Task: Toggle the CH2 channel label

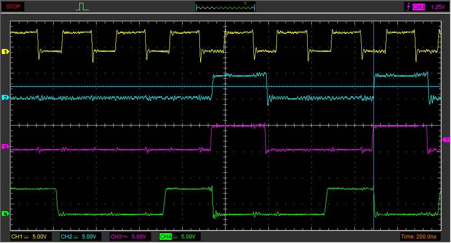Action: (66, 237)
